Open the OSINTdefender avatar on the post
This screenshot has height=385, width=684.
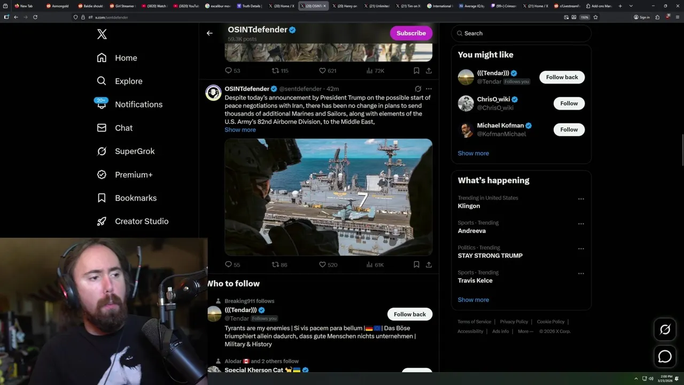213,93
